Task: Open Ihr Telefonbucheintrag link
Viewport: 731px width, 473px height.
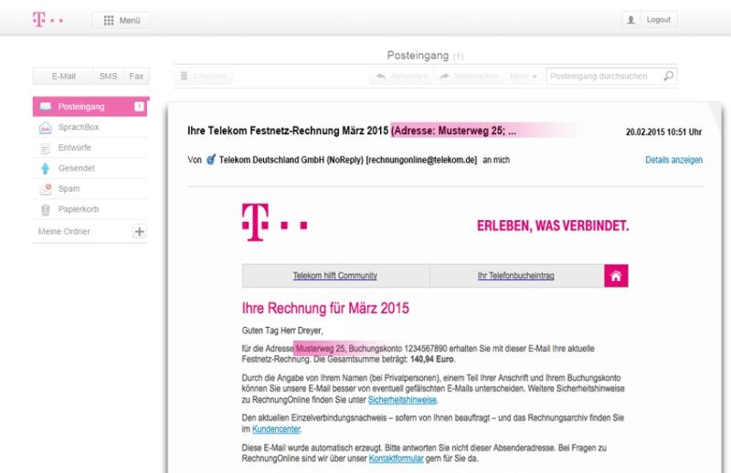Action: click(x=515, y=276)
